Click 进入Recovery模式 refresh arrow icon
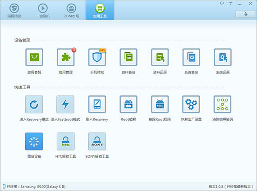 34,105
